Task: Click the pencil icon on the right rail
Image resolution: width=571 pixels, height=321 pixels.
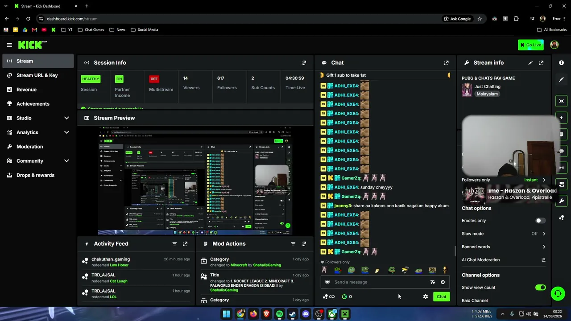Action: tap(561, 79)
